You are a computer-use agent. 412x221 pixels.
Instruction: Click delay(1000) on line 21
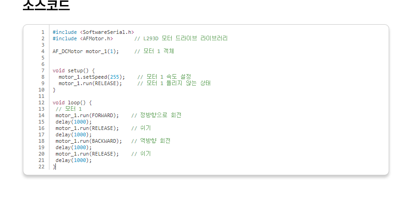coord(74,160)
